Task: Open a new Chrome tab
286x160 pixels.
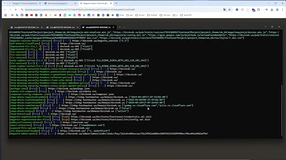Action: click(116, 3)
